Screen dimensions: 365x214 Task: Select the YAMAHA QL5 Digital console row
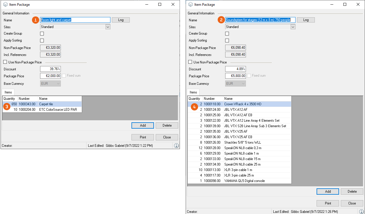(244, 181)
